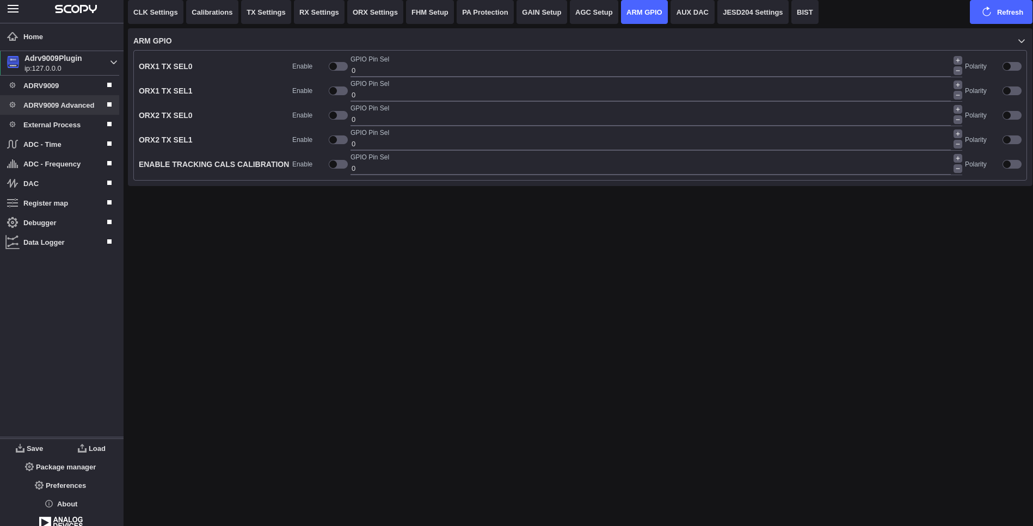The image size is (1033, 526).
Task: Click the Refresh button
Action: [x=1001, y=12]
